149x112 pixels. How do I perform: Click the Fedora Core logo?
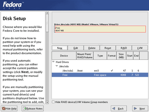(x=13, y=5)
